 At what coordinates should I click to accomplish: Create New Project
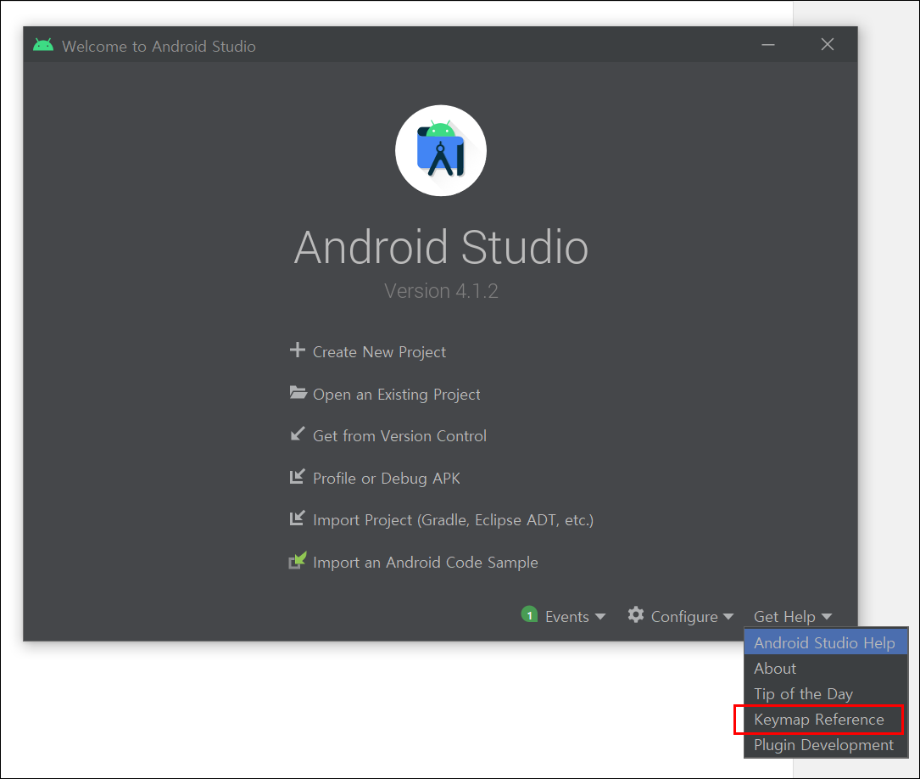[379, 351]
